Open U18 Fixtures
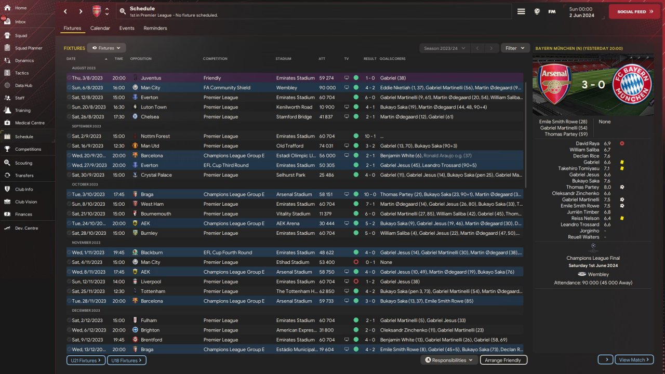The height and width of the screenshot is (374, 665). click(126, 360)
